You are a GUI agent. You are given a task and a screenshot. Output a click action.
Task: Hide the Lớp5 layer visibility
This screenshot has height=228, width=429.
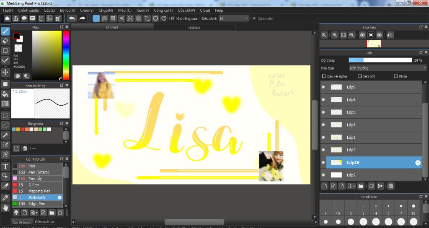pos(323,112)
